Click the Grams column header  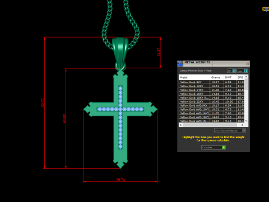click(217, 77)
